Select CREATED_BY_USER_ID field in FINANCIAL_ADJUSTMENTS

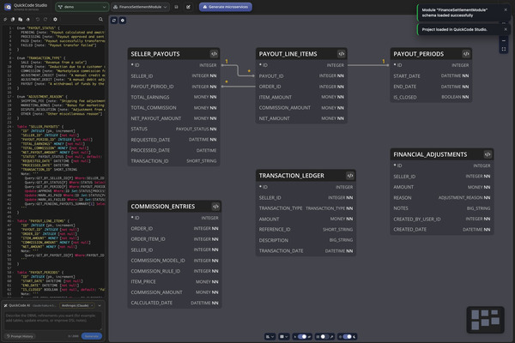click(442, 219)
